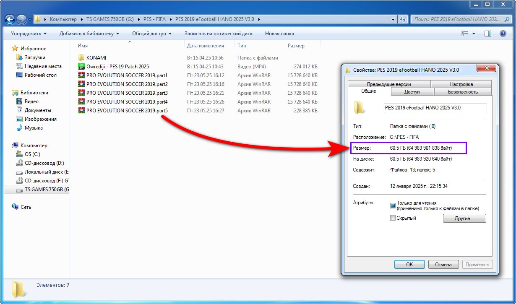Image resolution: width=516 pixels, height=304 pixels.
Task: Expand the view options arrow in the toolbar
Action: [x=474, y=34]
